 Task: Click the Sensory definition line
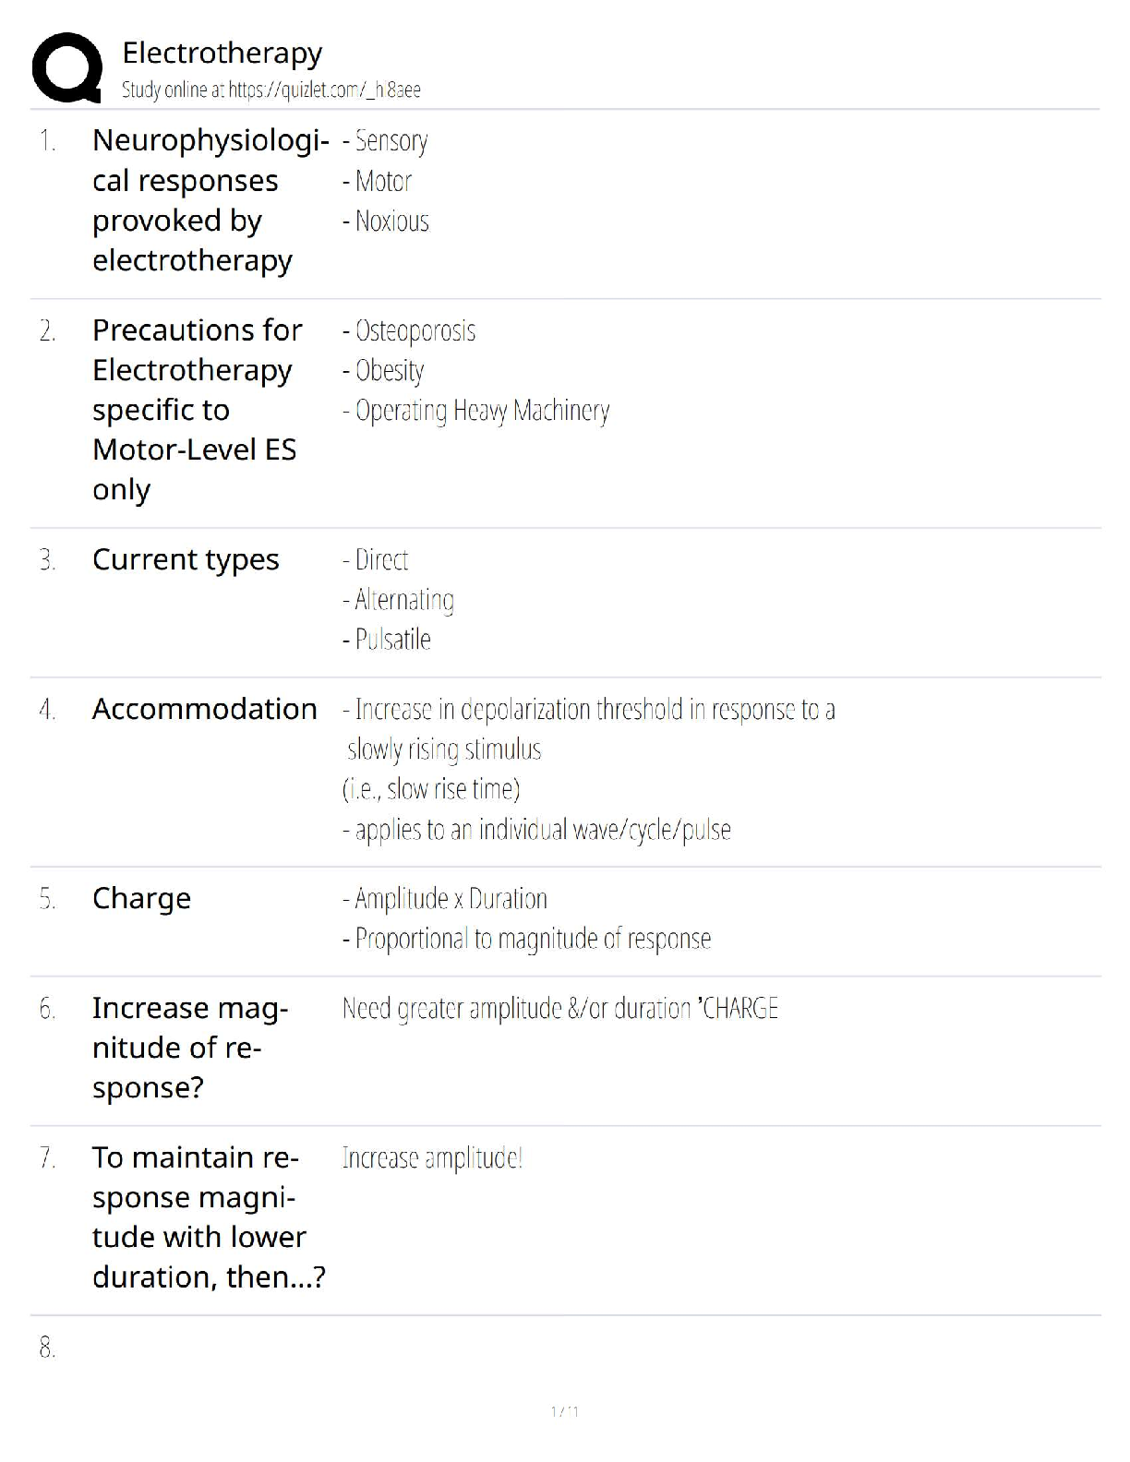click(x=385, y=141)
